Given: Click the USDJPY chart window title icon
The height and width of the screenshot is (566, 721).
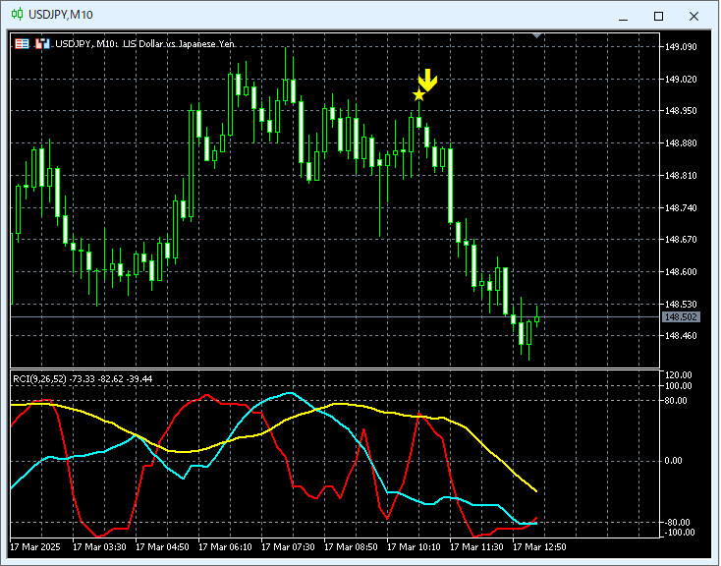Looking at the screenshot, I should pos(17,15).
